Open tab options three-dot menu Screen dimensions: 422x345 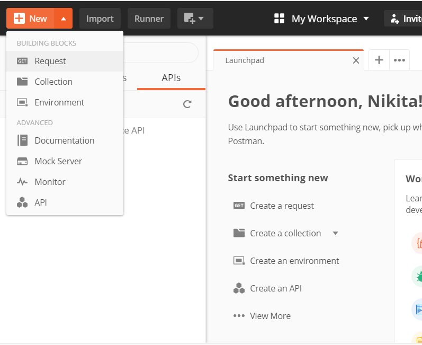[x=399, y=60]
